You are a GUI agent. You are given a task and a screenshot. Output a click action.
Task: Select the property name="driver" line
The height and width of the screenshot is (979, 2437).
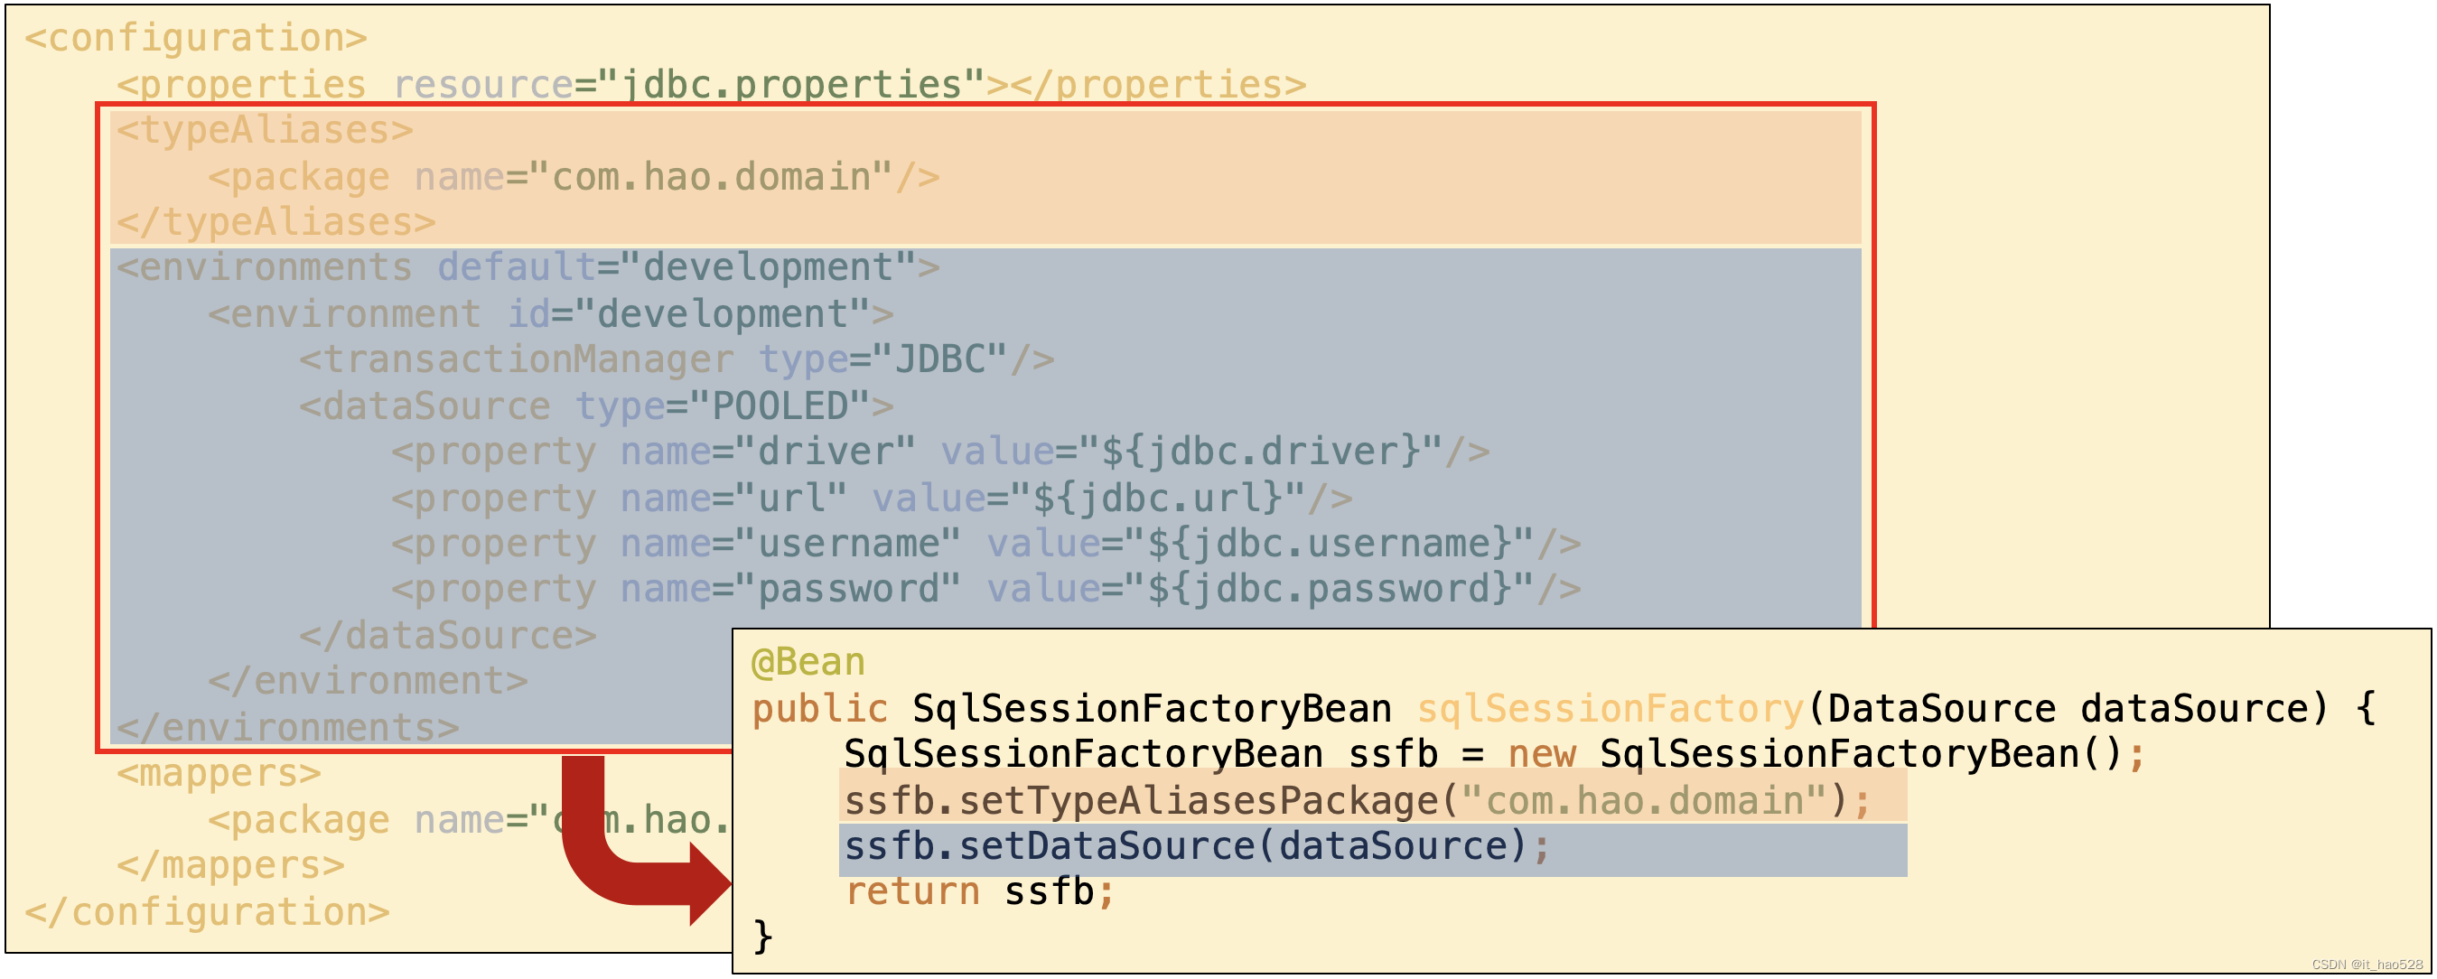[x=941, y=452]
